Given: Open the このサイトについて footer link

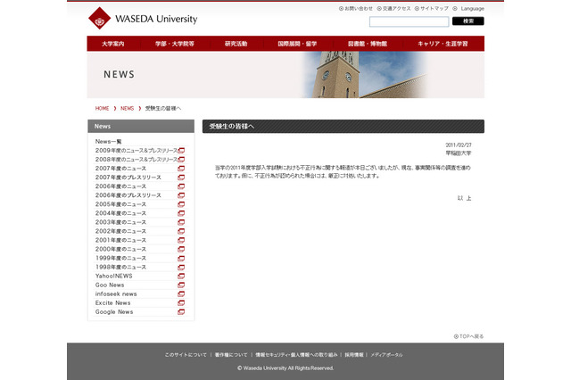Looking at the screenshot, I should [x=186, y=355].
